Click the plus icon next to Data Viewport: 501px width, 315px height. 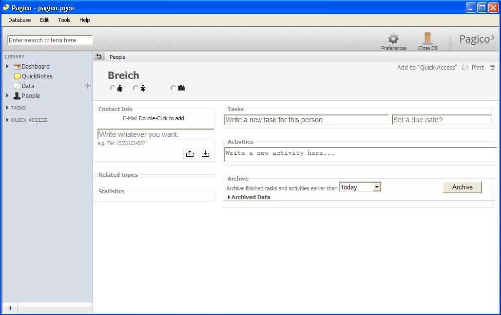88,86
